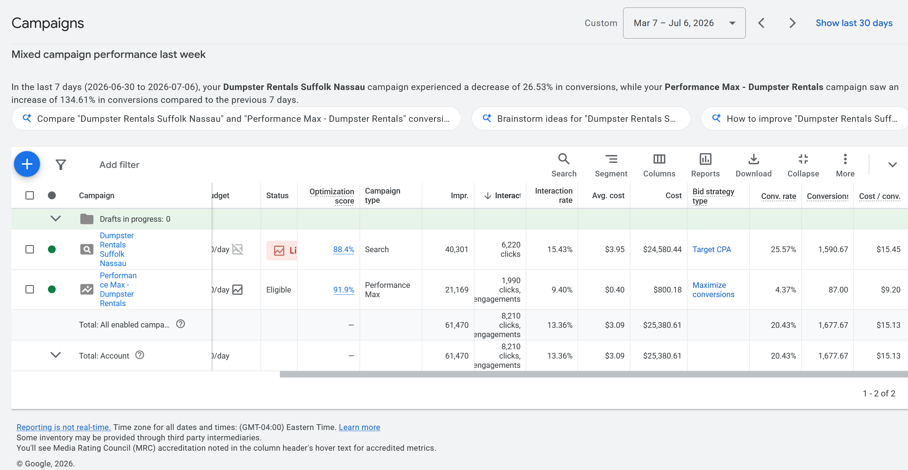Click the blue plus new campaign button

tap(27, 164)
